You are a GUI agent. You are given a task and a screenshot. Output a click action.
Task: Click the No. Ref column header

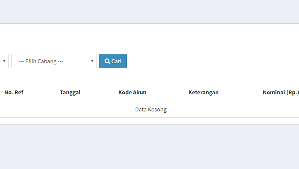[x=14, y=93]
